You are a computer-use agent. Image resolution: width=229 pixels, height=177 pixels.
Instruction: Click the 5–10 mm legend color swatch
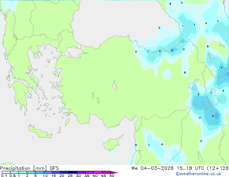[39, 172]
